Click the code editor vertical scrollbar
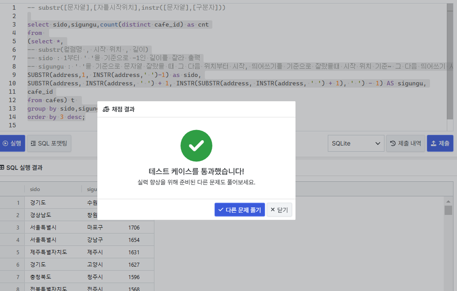 pyautogui.click(x=450, y=62)
